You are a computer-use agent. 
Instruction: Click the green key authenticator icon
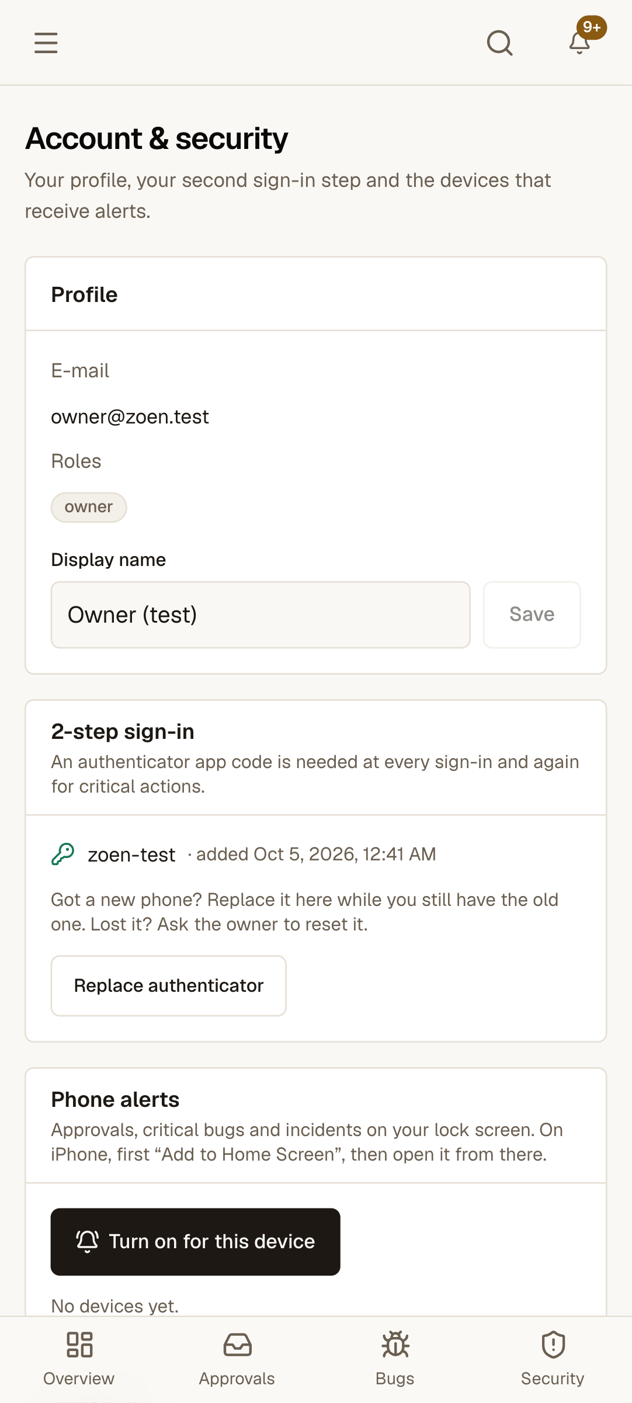(x=63, y=854)
